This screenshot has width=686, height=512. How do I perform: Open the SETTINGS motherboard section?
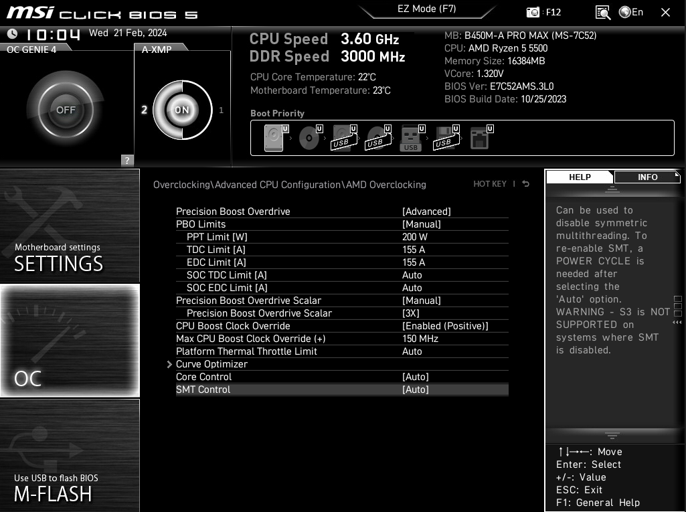70,226
